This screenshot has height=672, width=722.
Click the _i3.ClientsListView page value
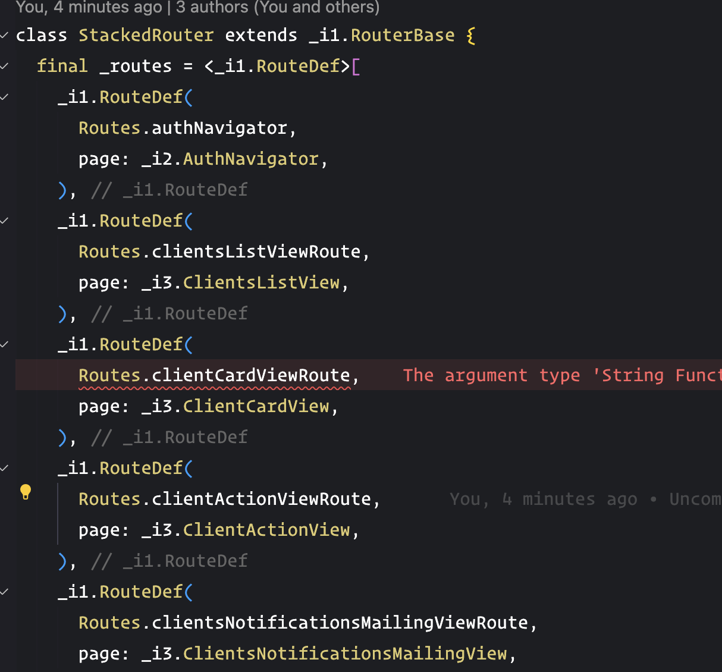coord(241,282)
